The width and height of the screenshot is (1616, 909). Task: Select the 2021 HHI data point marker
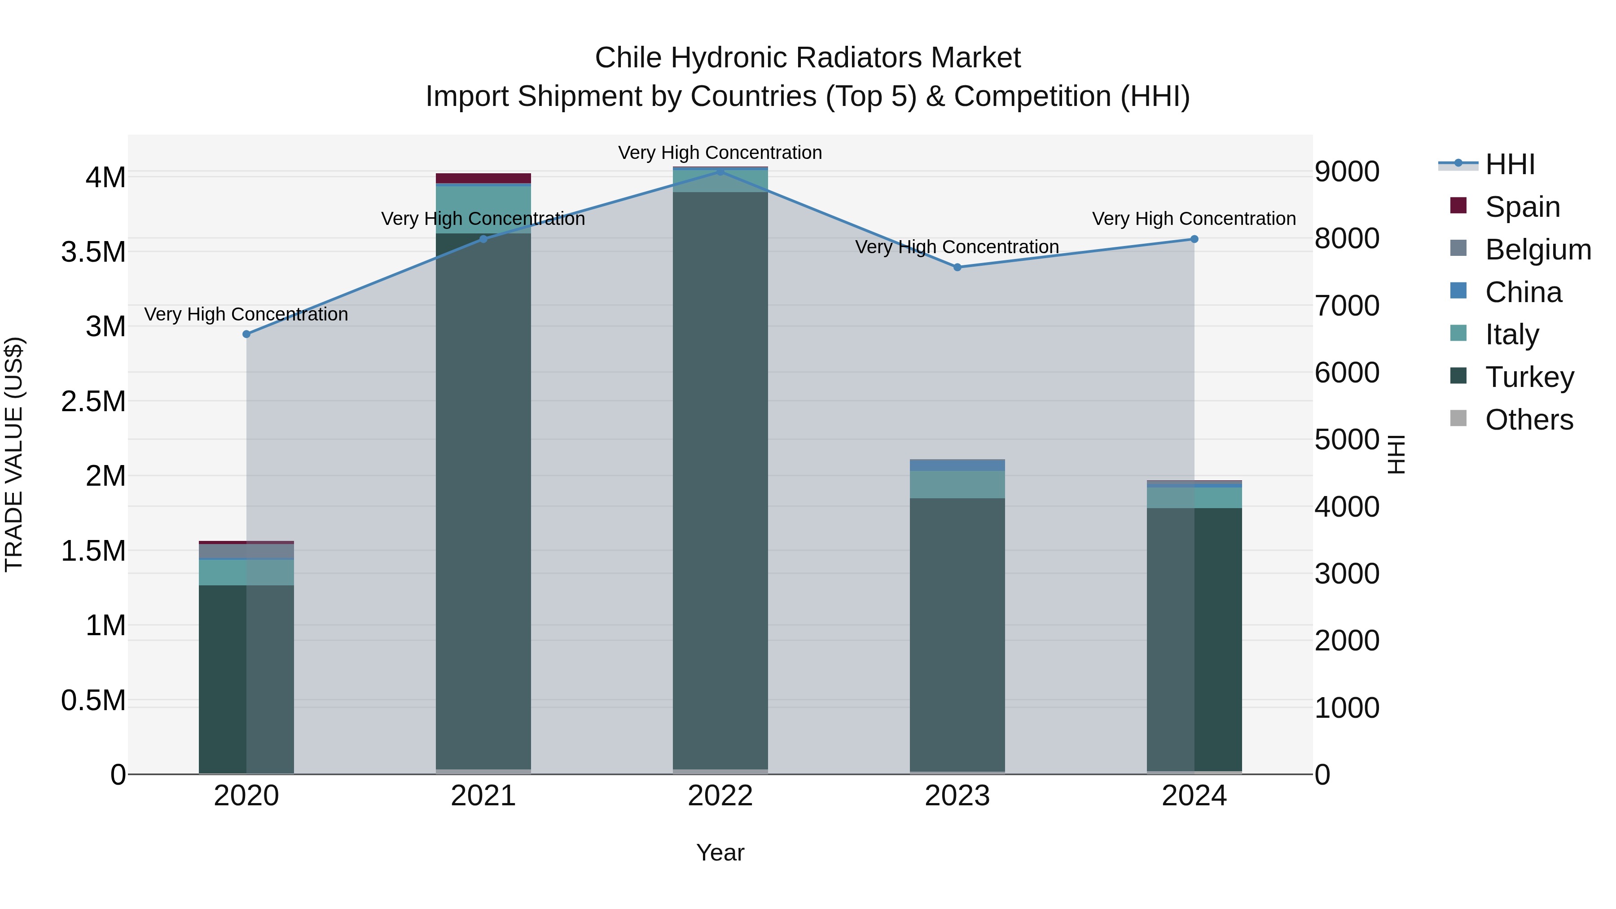pyautogui.click(x=483, y=239)
